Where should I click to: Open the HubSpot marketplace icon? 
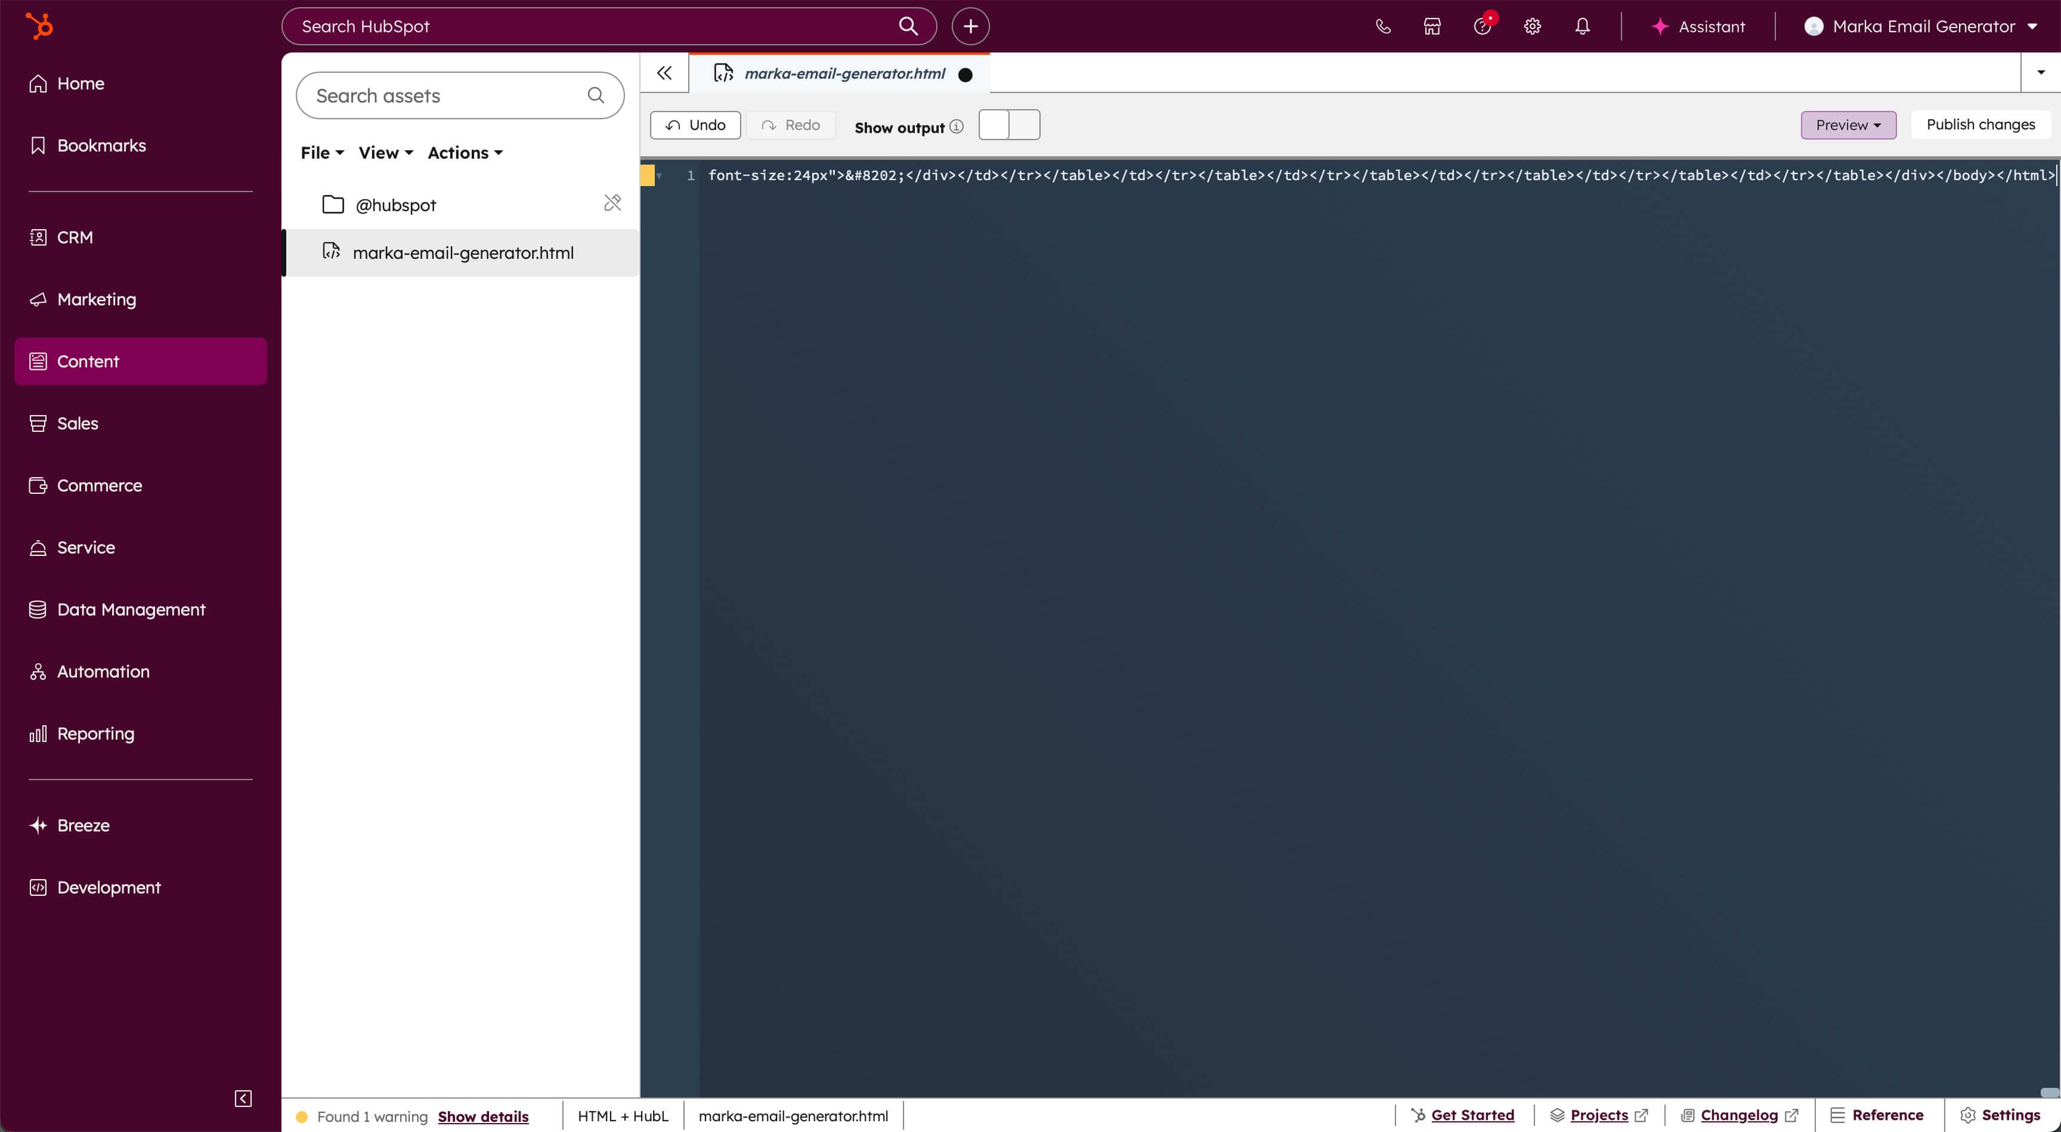[1431, 26]
